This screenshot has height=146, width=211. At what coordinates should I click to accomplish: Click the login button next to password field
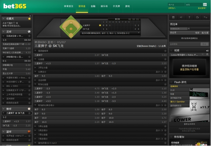click(205, 4)
